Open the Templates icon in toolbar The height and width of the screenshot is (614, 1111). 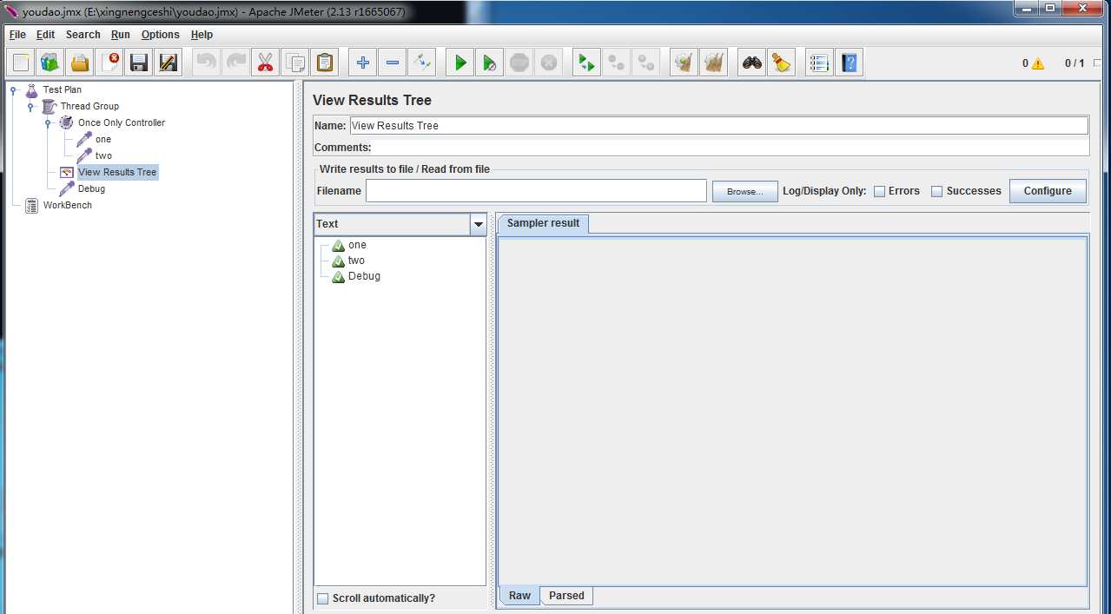click(50, 63)
